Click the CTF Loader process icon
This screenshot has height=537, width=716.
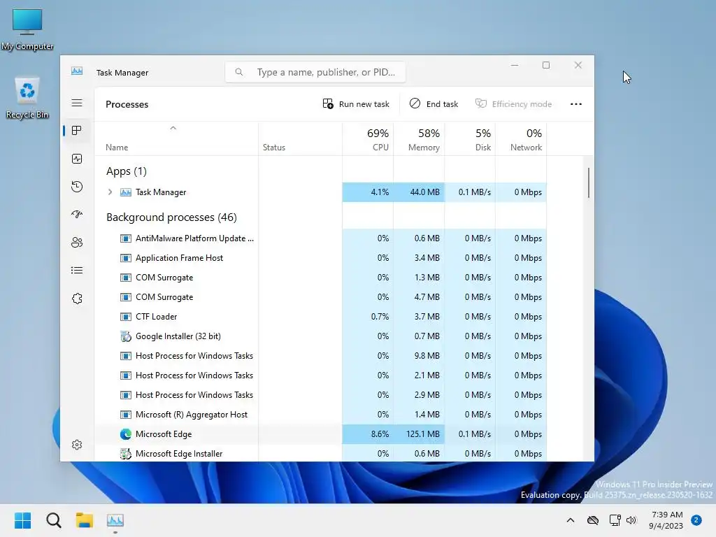(x=126, y=317)
